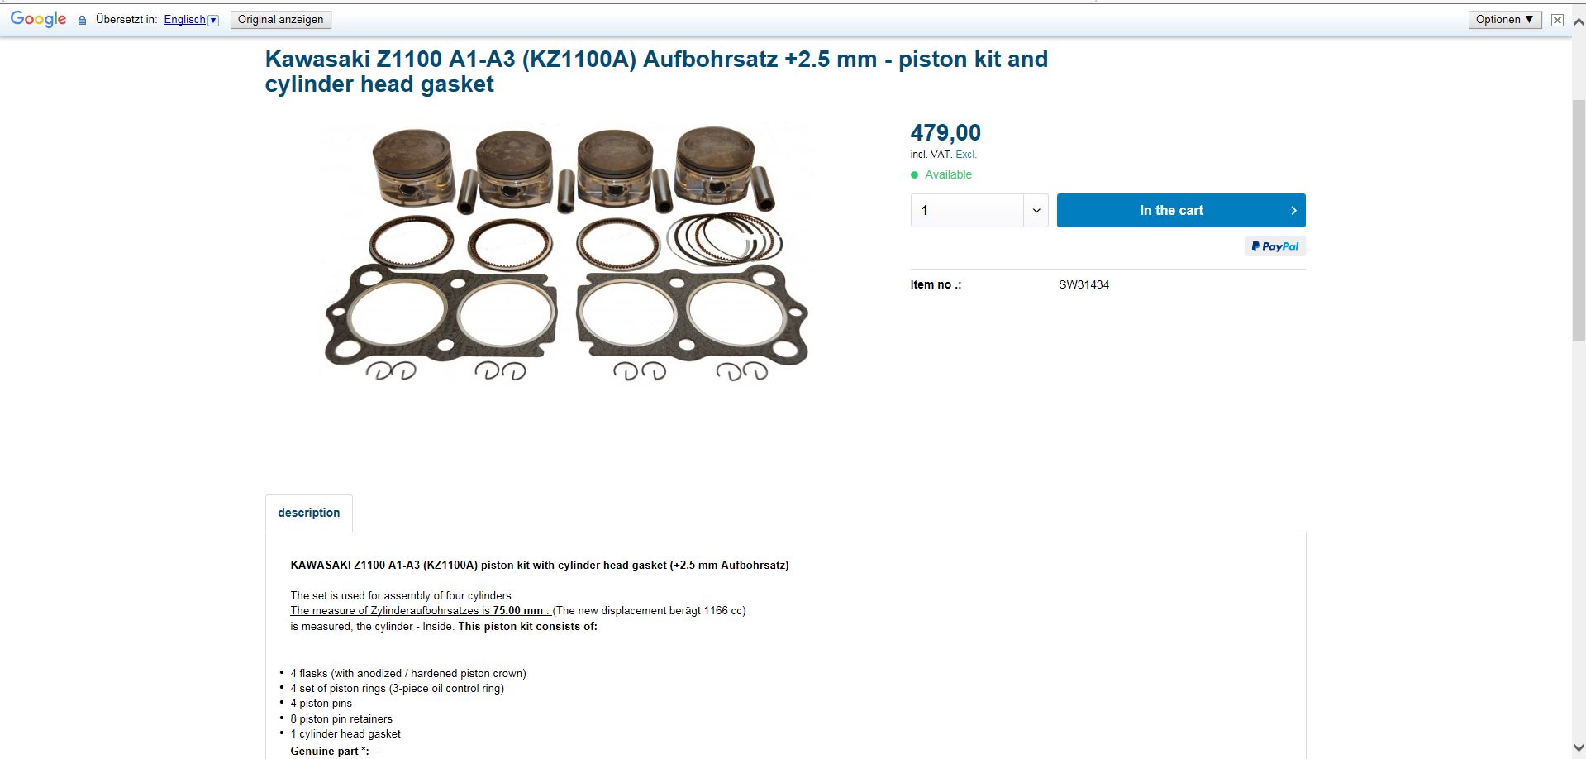Click the piston kit product image

tap(566, 252)
